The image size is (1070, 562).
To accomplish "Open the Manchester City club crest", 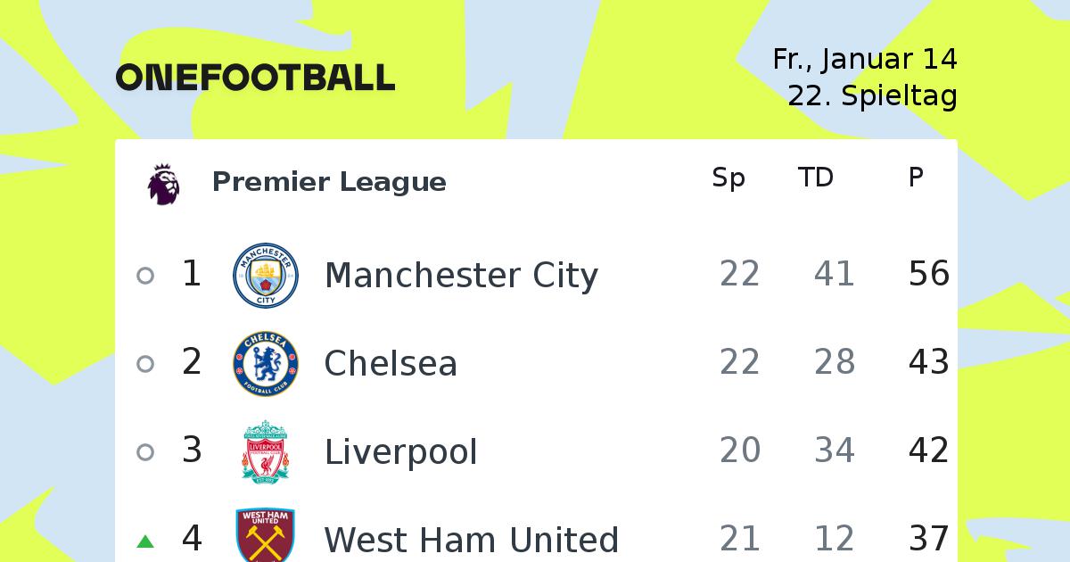I will (266, 276).
